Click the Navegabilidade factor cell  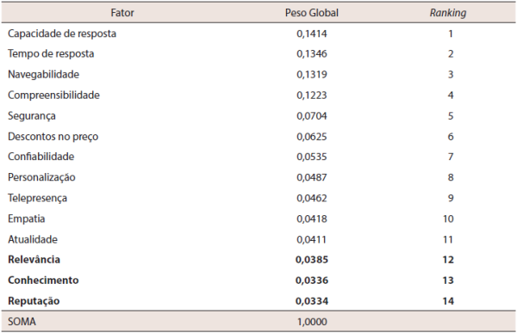(x=44, y=75)
